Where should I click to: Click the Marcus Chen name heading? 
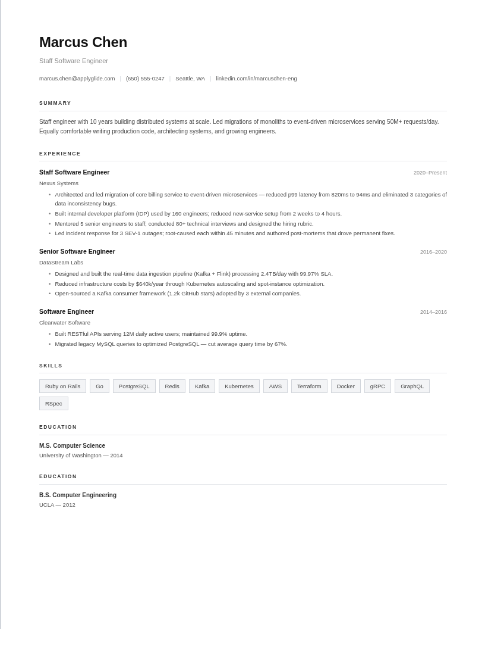83,42
